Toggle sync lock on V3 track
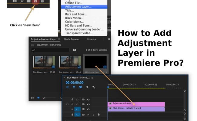The width and height of the screenshot is (197, 121). click(83, 100)
